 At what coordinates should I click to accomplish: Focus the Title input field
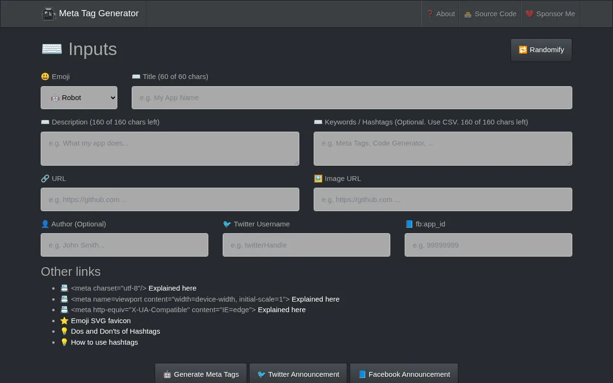pyautogui.click(x=352, y=98)
